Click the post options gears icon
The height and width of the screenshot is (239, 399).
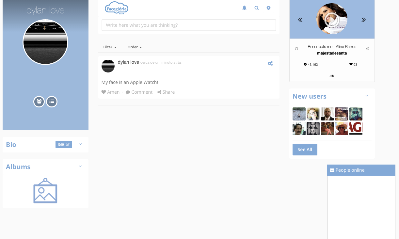[x=270, y=63]
